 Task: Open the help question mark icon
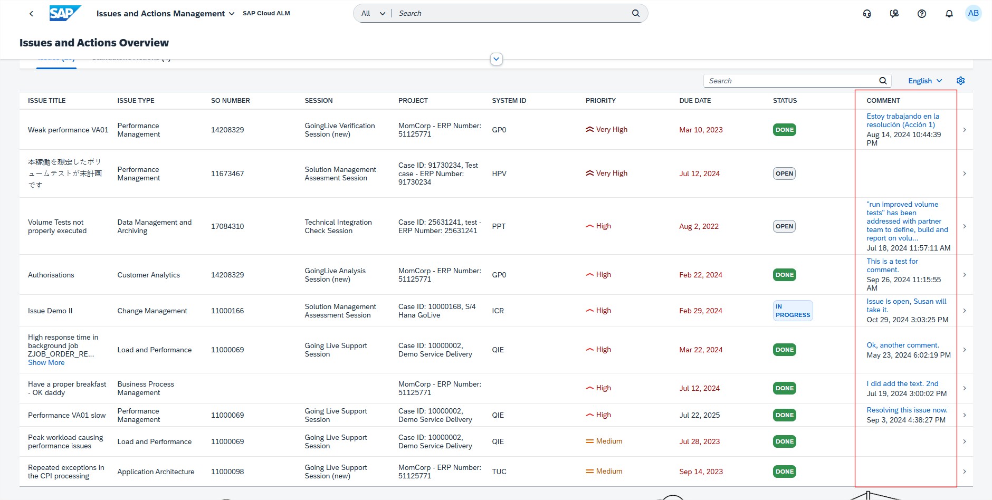tap(922, 14)
